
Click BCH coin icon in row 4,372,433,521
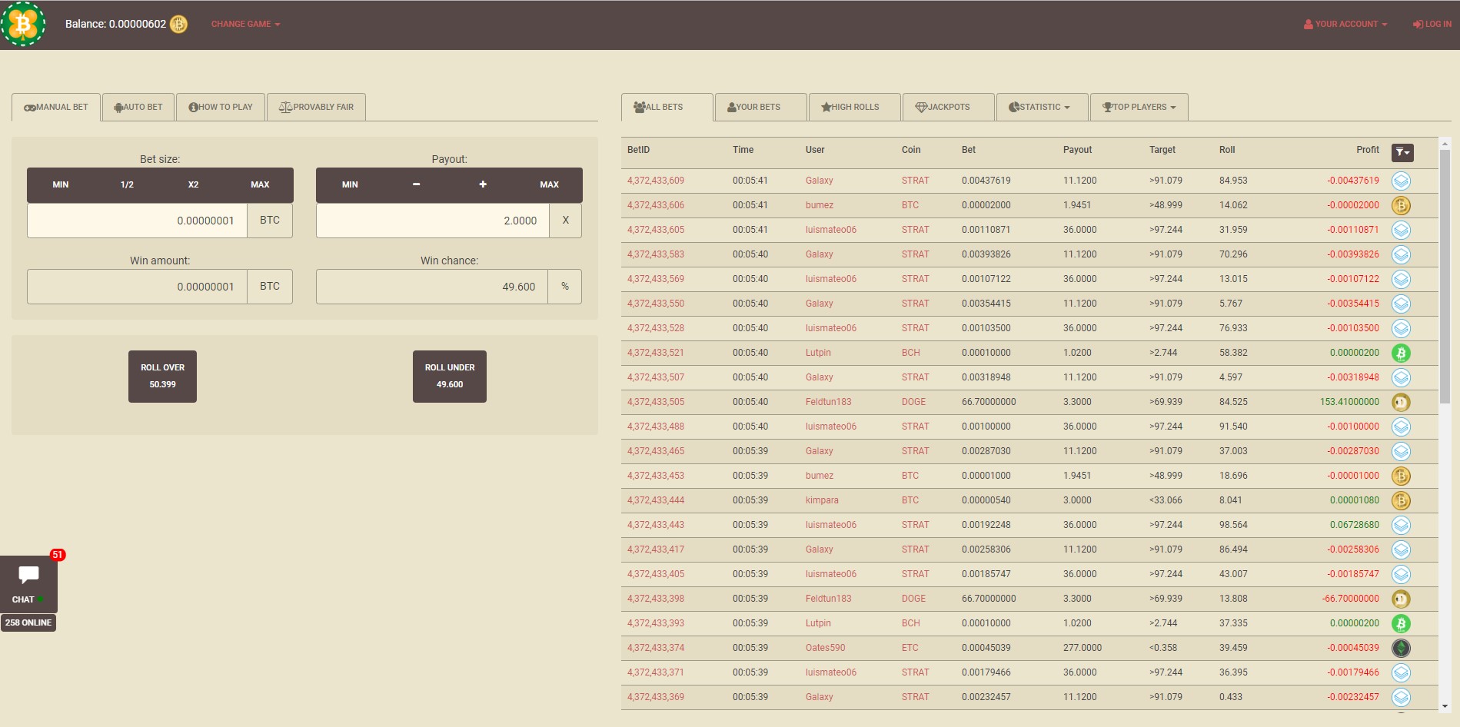[x=1402, y=354]
